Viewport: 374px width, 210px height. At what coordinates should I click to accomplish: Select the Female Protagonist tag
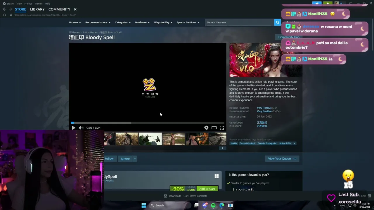(267, 143)
